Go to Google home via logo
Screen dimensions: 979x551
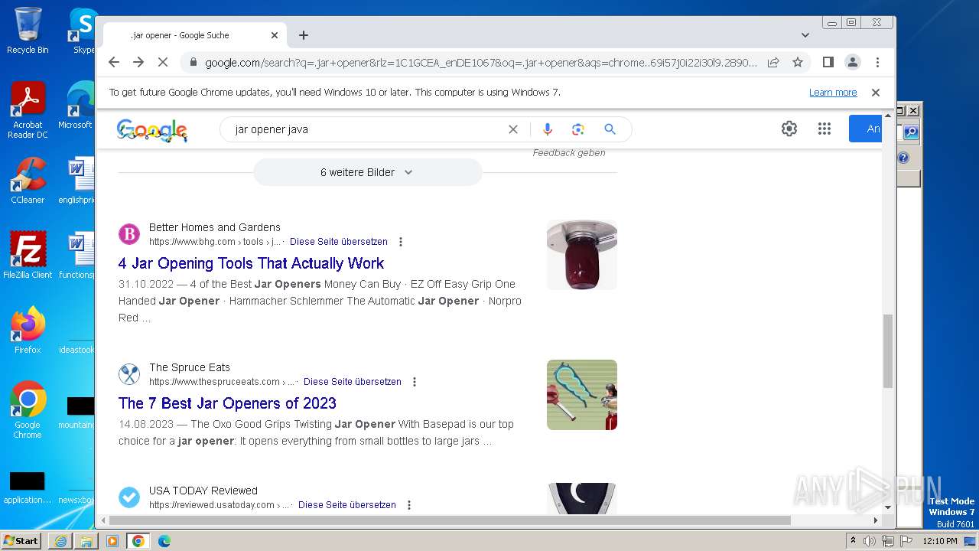[x=152, y=130]
